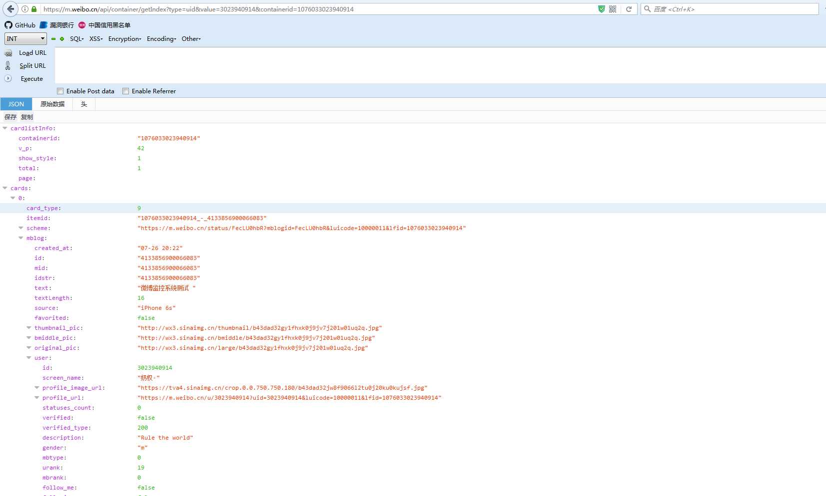The height and width of the screenshot is (496, 826).
Task: Select the follow_me row
Action: (413, 488)
